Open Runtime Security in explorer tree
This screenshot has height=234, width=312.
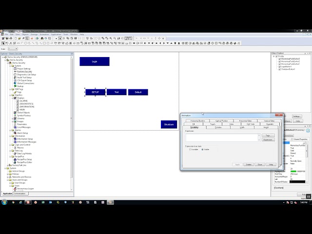pyautogui.click(x=24, y=72)
